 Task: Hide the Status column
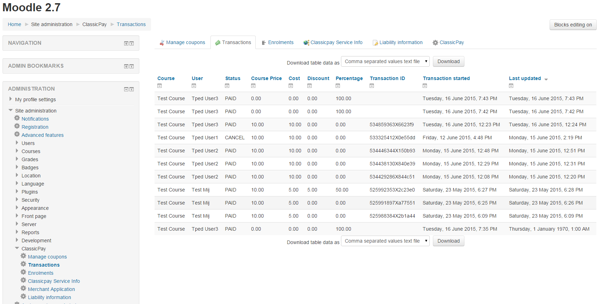coord(227,86)
